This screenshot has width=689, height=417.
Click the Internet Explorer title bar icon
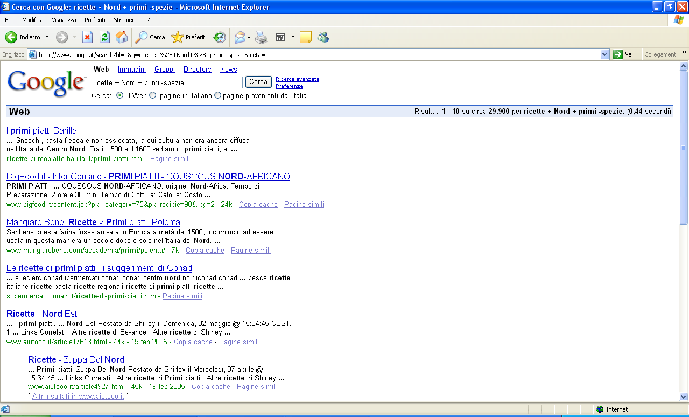click(6, 7)
